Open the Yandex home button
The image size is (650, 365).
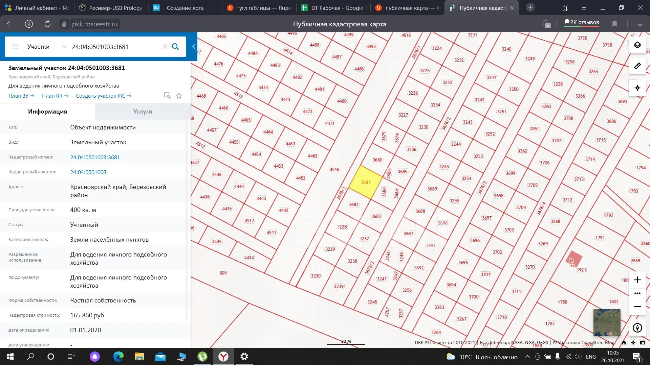(29, 24)
